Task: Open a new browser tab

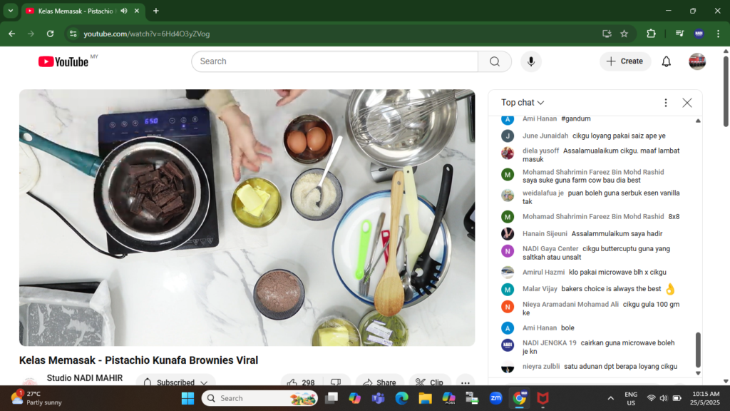Action: coord(156,11)
